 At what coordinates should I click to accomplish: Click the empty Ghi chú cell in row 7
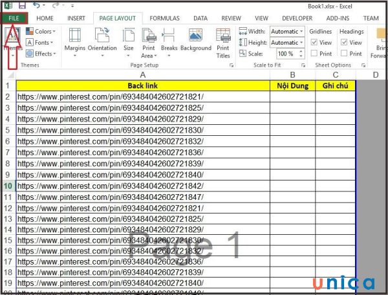(x=335, y=153)
